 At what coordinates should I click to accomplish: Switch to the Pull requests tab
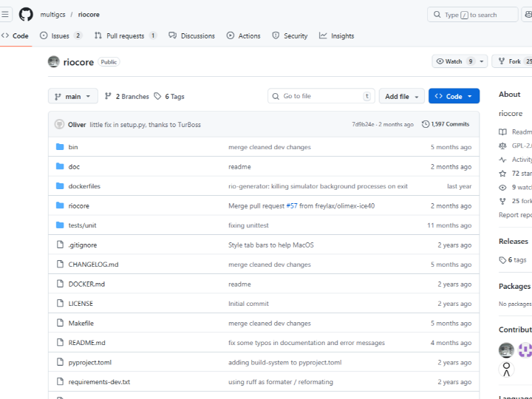[125, 35]
